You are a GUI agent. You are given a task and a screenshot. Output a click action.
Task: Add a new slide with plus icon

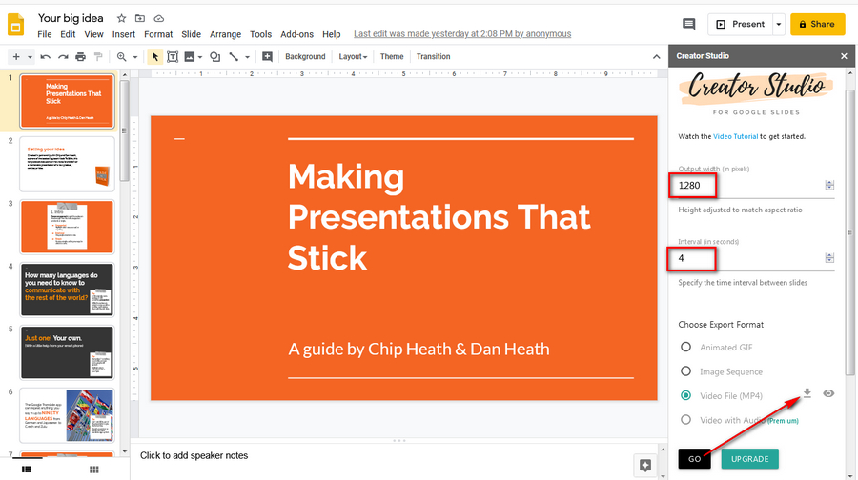(16, 57)
